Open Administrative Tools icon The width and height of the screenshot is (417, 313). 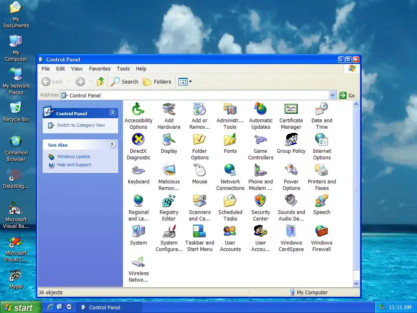click(x=230, y=109)
